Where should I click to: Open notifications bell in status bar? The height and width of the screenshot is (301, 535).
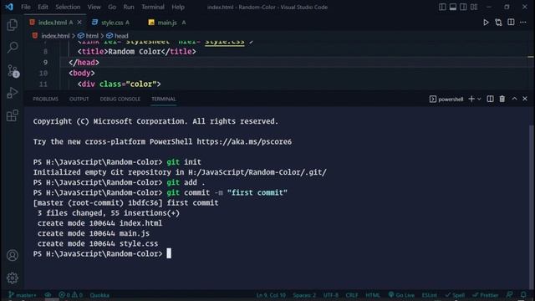click(x=523, y=295)
